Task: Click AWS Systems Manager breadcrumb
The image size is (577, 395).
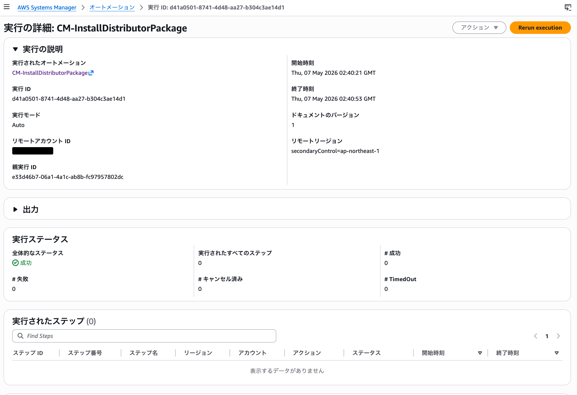Action: pyautogui.click(x=47, y=7)
